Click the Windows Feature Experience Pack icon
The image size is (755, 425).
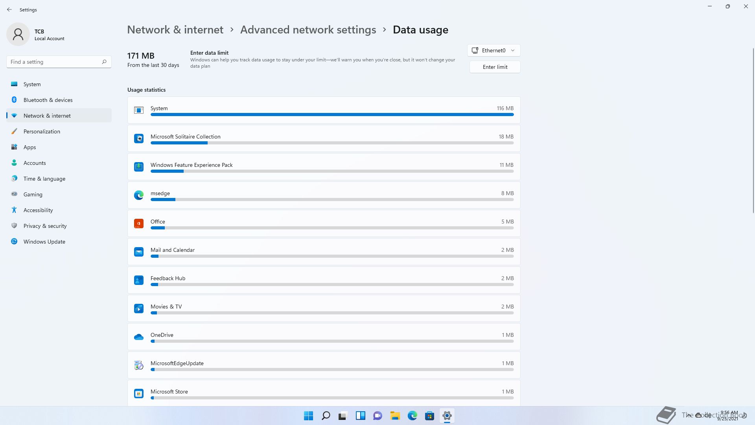(139, 167)
